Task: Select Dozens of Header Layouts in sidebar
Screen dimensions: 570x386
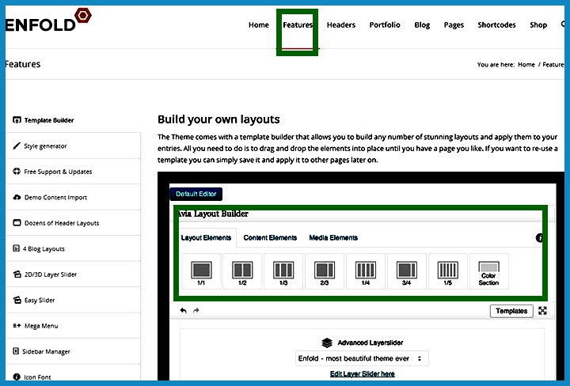Action: click(x=73, y=223)
